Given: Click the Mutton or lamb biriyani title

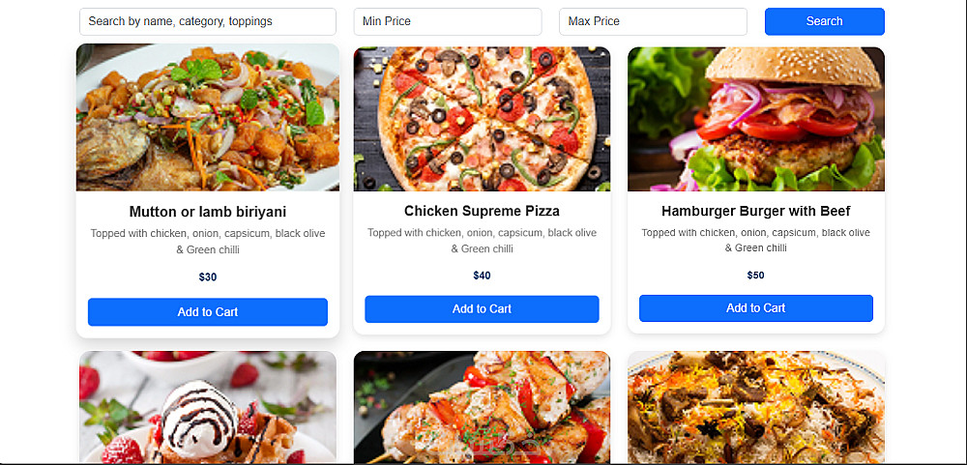Looking at the screenshot, I should coord(208,212).
